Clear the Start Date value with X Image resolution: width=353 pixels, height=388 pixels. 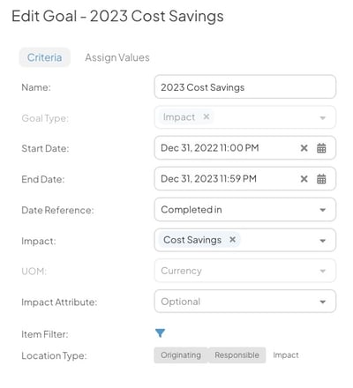[x=304, y=148]
